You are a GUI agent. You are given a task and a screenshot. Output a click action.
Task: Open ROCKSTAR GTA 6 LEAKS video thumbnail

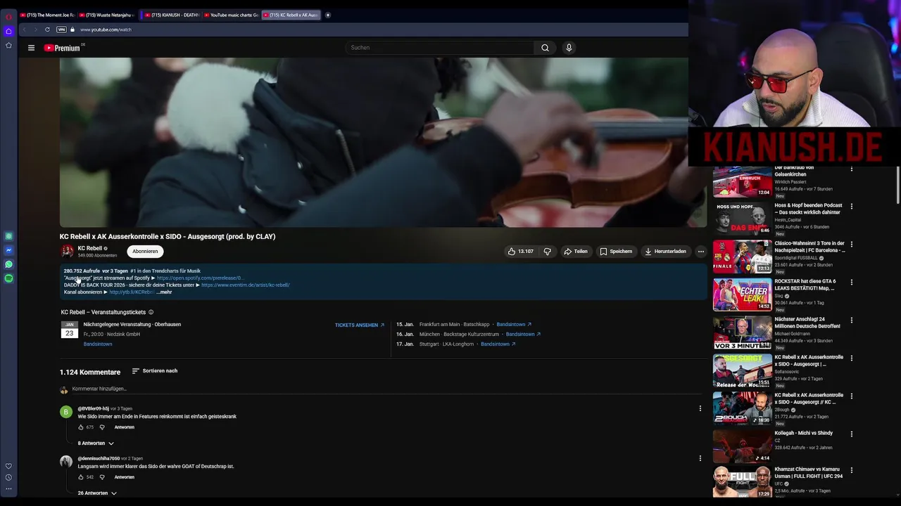click(743, 294)
